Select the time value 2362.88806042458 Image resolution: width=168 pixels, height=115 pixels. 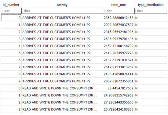(119, 18)
